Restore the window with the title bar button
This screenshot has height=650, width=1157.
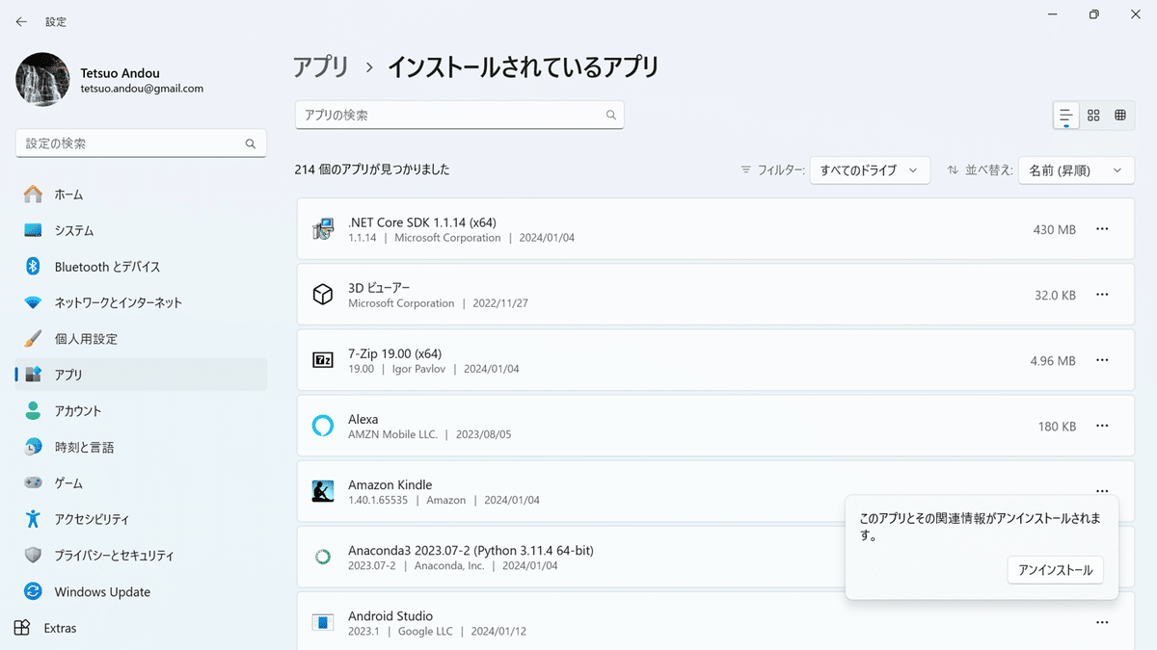pos(1093,14)
